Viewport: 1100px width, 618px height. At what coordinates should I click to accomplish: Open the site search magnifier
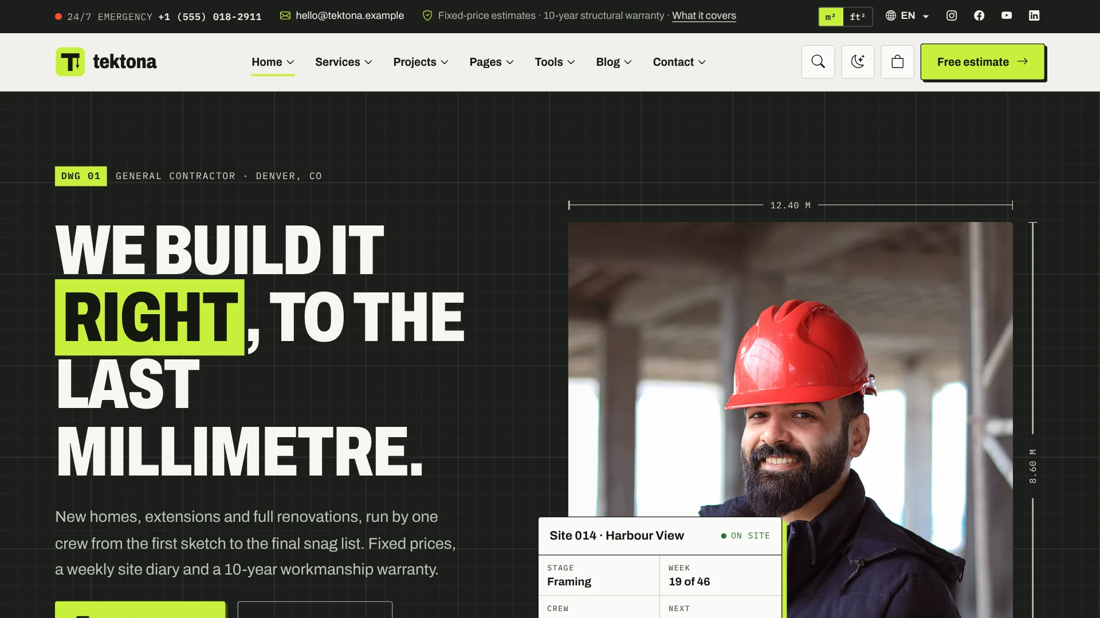pyautogui.click(x=818, y=62)
